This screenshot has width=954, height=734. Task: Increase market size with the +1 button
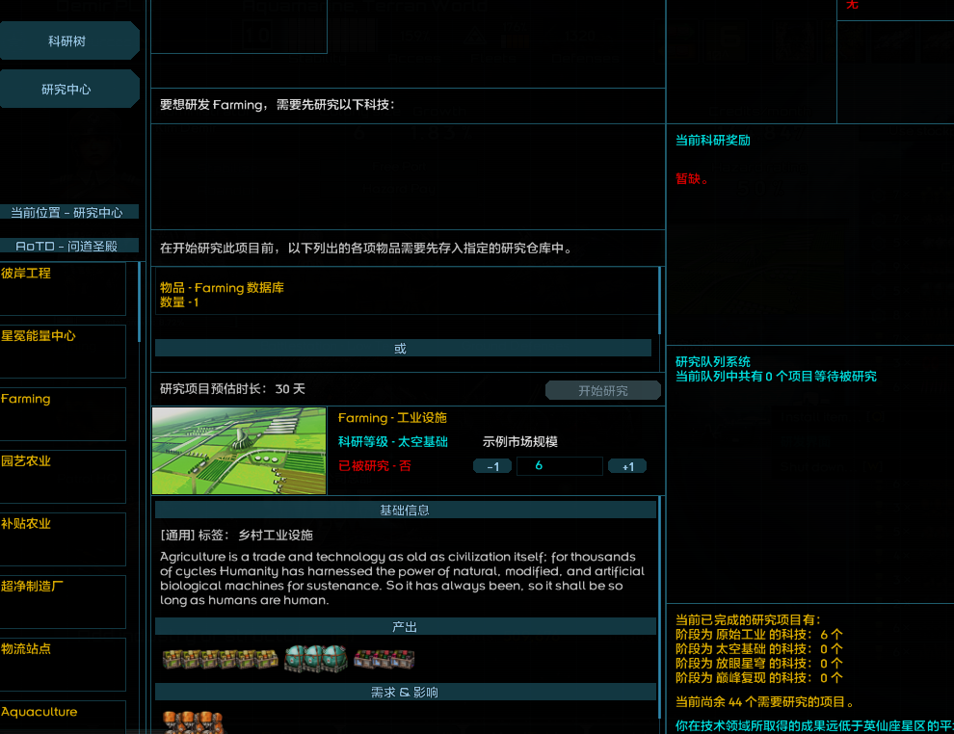pyautogui.click(x=627, y=466)
